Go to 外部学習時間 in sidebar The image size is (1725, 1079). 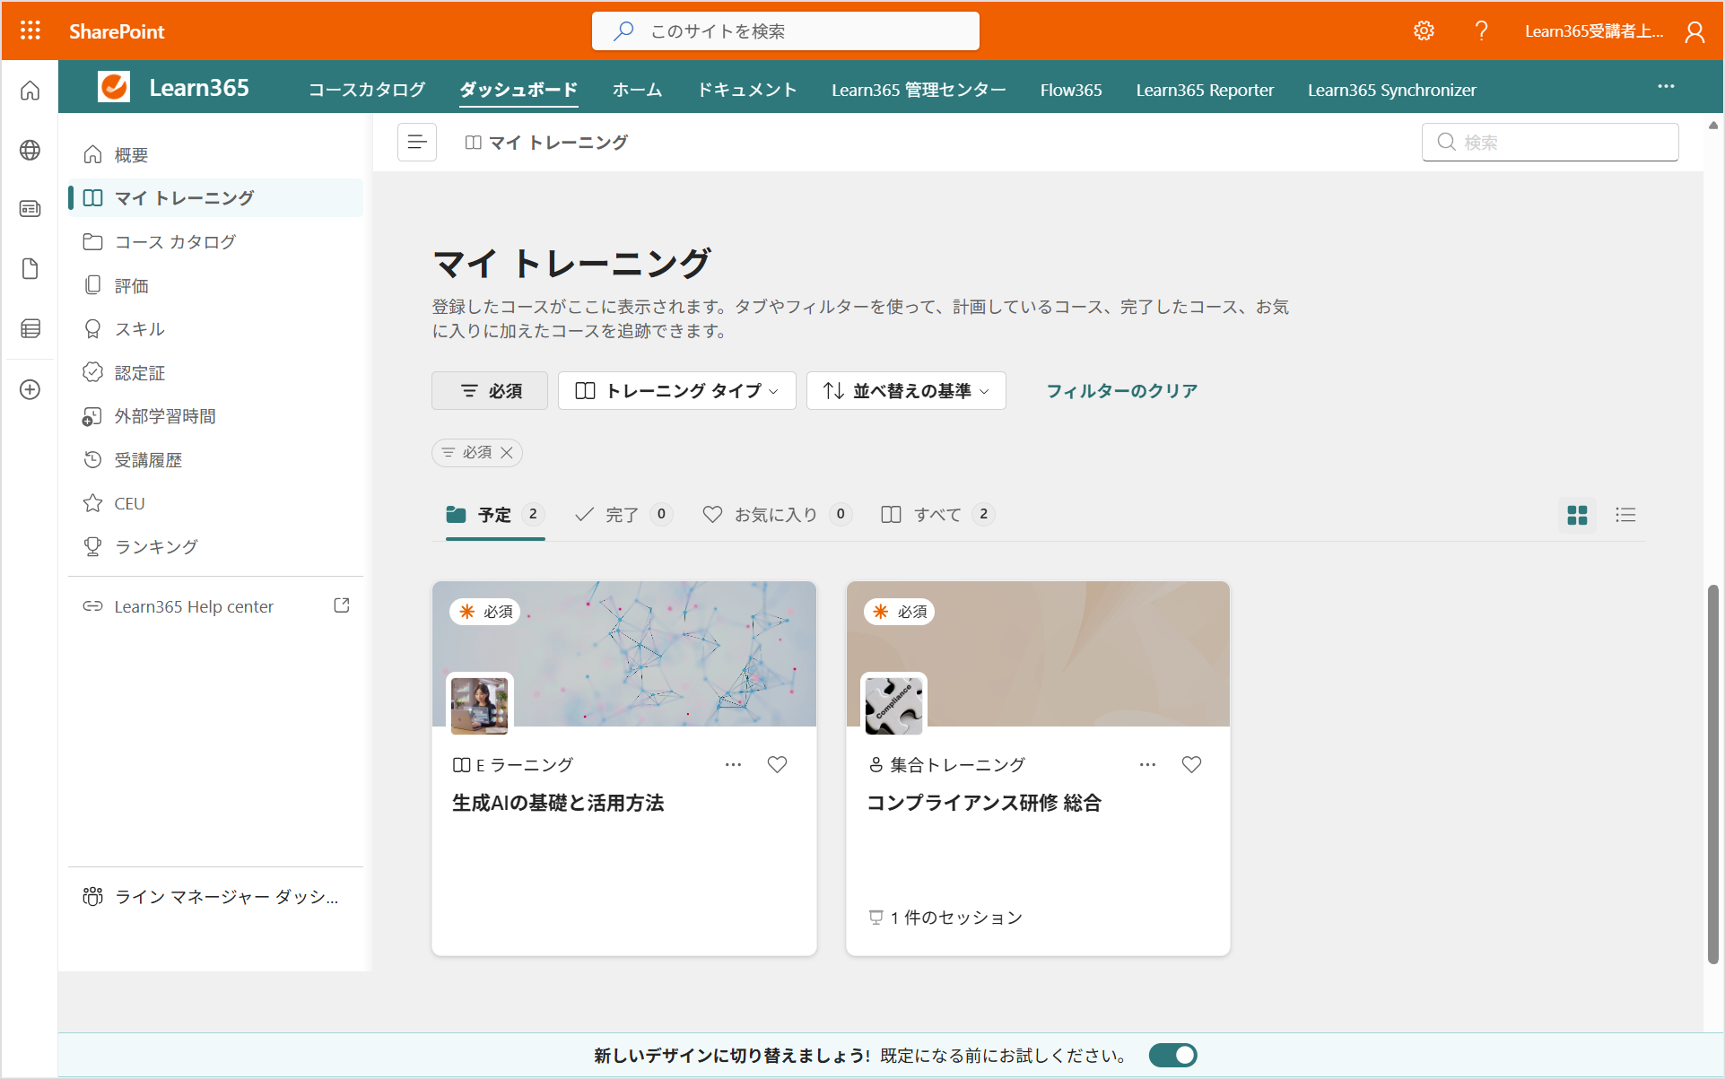(x=215, y=416)
